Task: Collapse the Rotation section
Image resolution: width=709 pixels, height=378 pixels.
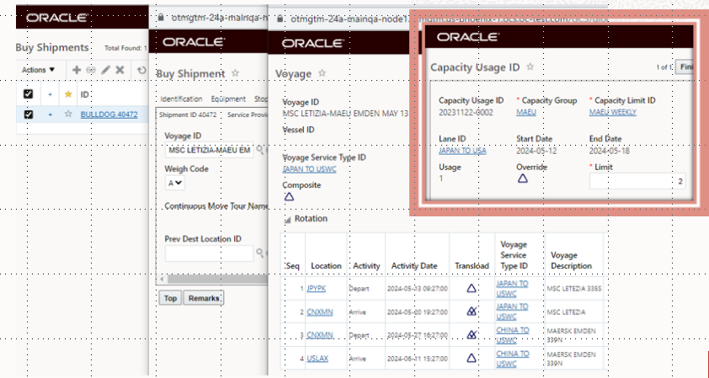Action: [x=287, y=220]
